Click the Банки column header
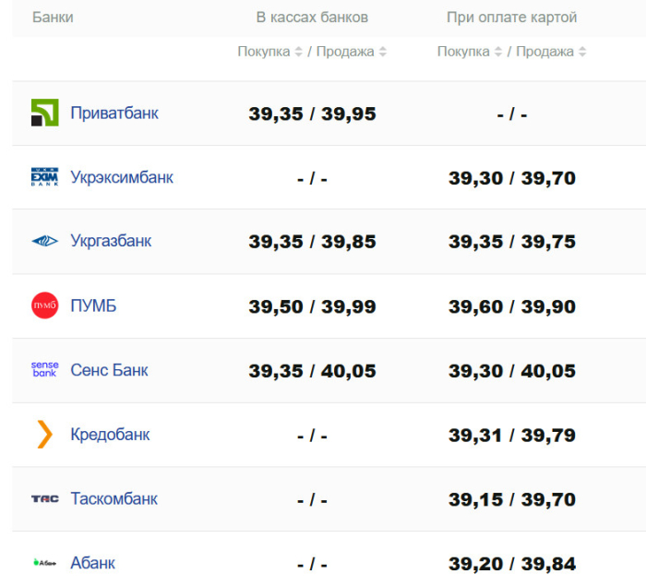Screen dimensions: 646x586 (53, 18)
